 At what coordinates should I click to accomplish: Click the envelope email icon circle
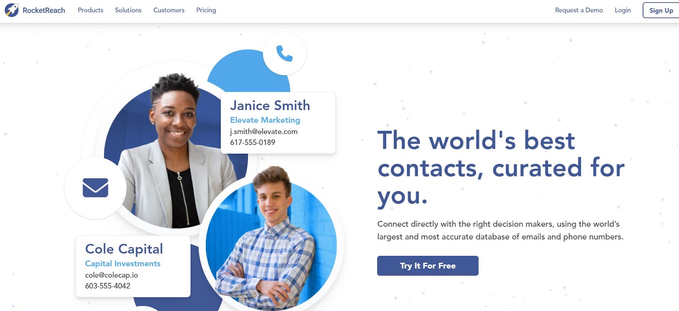pyautogui.click(x=95, y=188)
